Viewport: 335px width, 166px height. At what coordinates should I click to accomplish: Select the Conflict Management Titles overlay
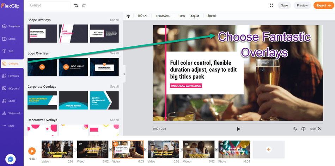pos(104,100)
